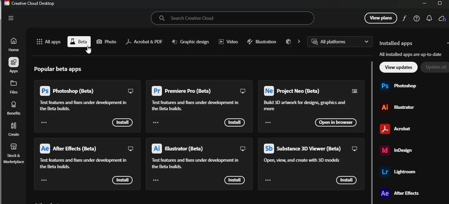Open installed After Effects from list
449x204 pixels.
(399, 193)
